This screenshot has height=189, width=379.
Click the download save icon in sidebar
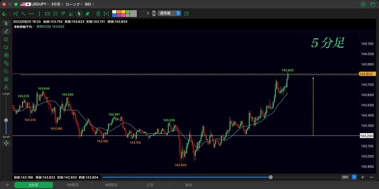point(6,87)
